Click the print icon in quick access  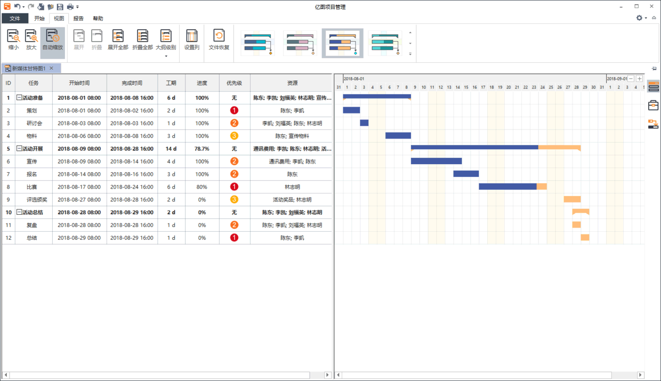[70, 7]
